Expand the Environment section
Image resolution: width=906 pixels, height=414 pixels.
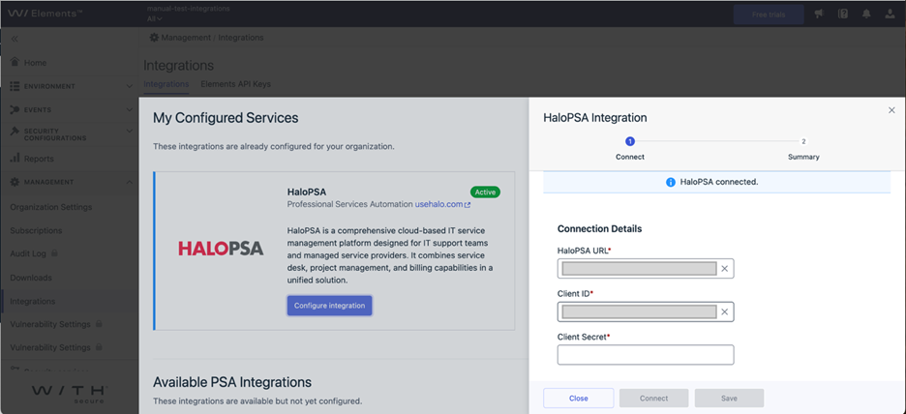point(129,86)
